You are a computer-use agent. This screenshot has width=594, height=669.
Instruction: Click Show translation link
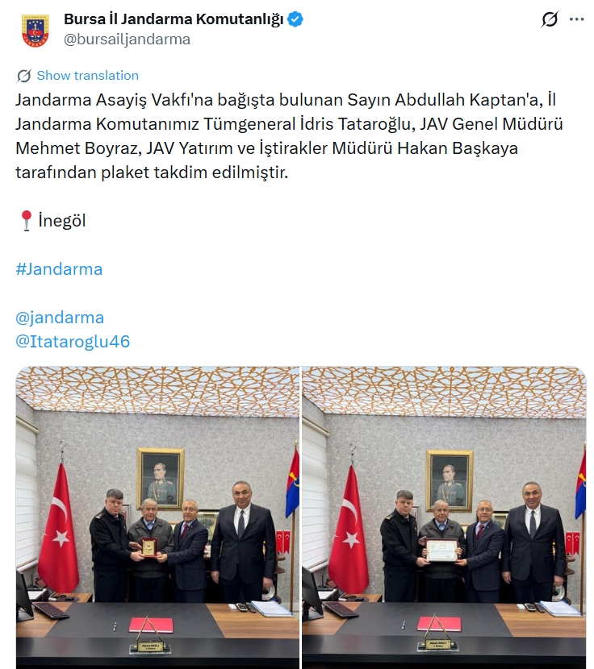pos(88,76)
